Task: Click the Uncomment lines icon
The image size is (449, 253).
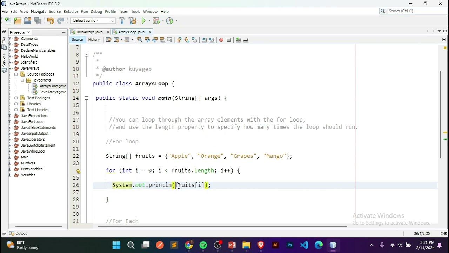Action: [246, 40]
